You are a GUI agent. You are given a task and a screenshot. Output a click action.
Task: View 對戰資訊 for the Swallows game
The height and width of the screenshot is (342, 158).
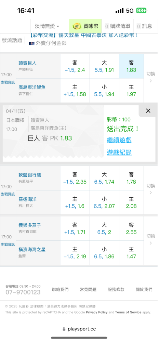point(8,244)
